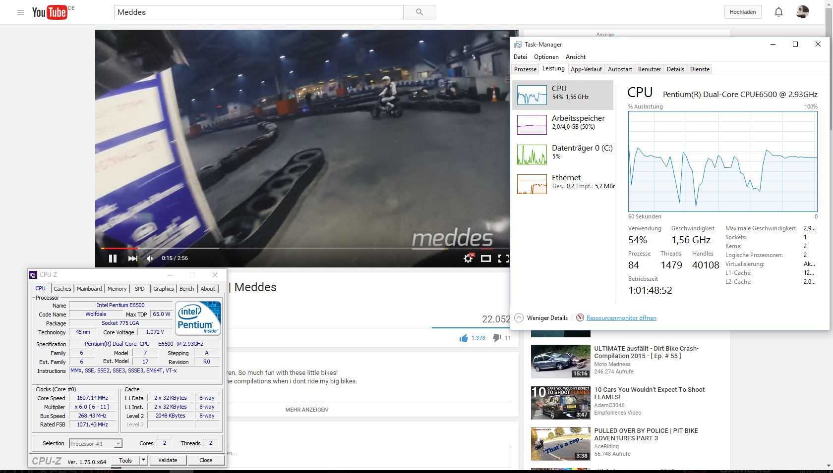Dislike the video with thumbs down

(x=497, y=338)
